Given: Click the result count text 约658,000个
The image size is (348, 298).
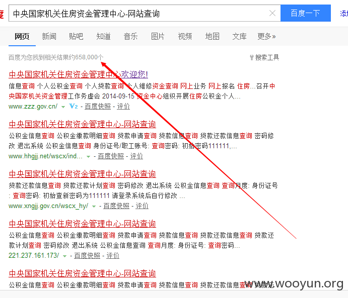Looking at the screenshot, I should 86,57.
